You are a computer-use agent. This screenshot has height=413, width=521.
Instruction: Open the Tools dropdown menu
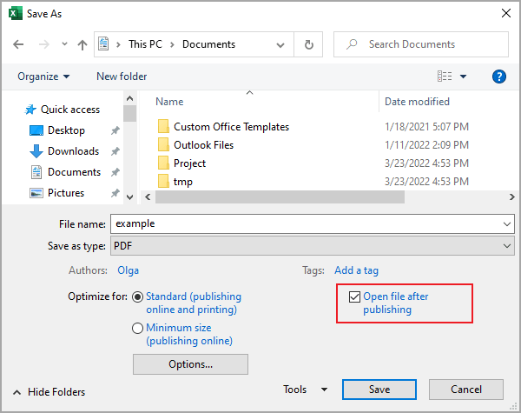(x=305, y=390)
